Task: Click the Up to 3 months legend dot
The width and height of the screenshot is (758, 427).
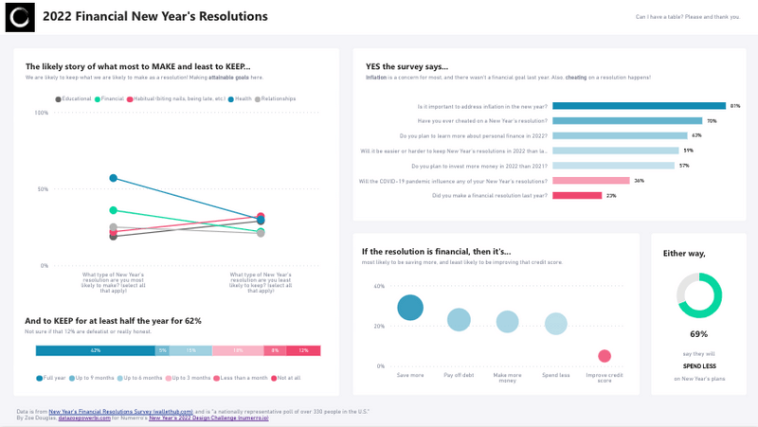Action: click(169, 378)
